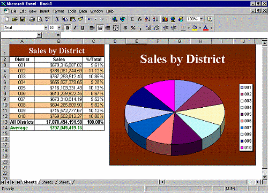Open the Insert menu
Image resolution: width=268 pixels, height=193 pixels.
(x=44, y=11)
